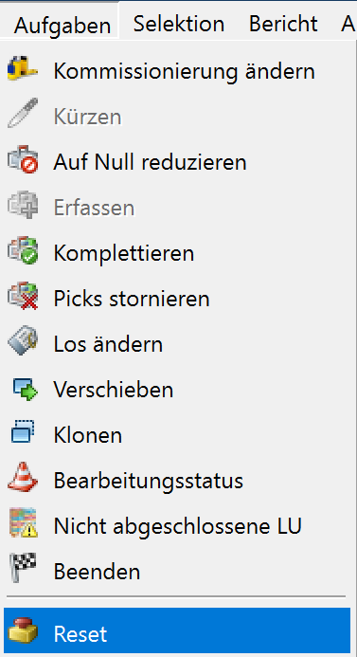This screenshot has height=657, width=357.
Task: Select the Komplettieren menu entry
Action: (x=177, y=253)
